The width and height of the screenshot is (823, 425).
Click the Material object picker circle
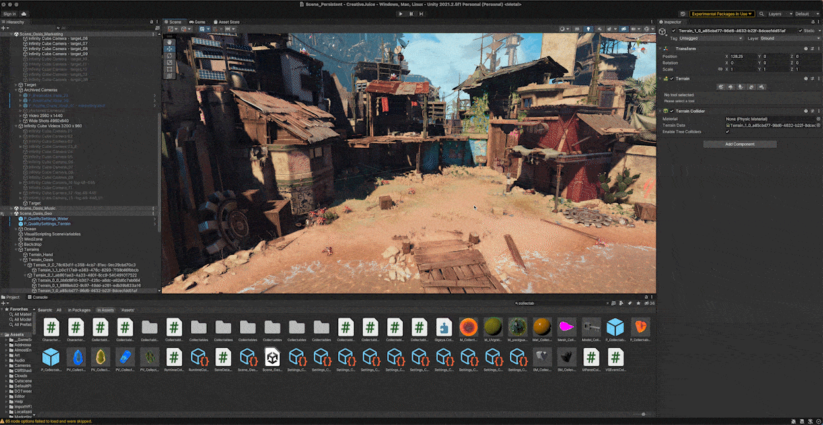click(x=818, y=119)
